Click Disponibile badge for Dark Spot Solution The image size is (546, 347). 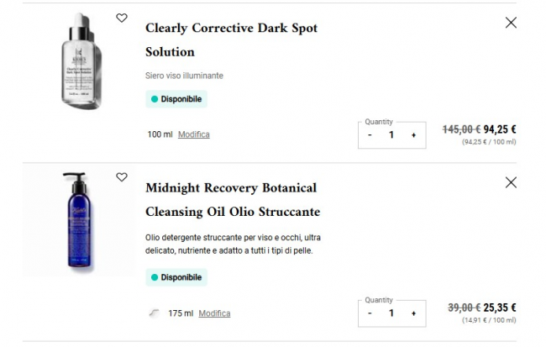click(176, 99)
